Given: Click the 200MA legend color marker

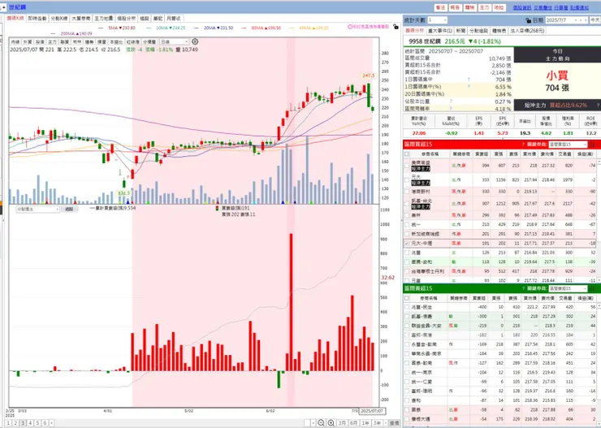Looking at the screenshot, I should [x=53, y=34].
